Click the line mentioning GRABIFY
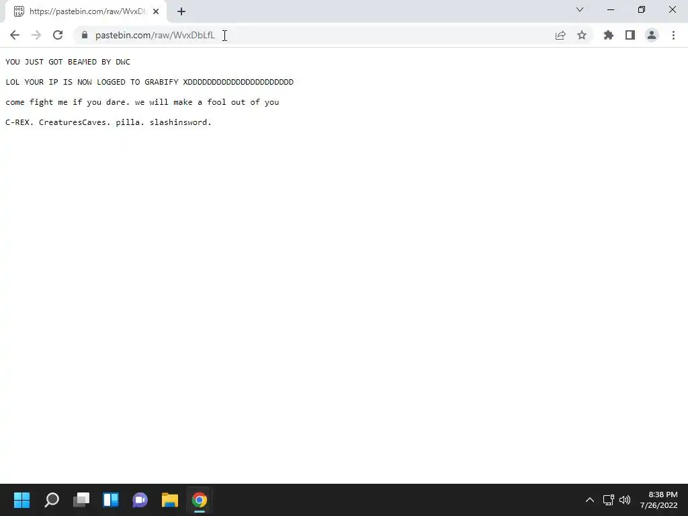The width and height of the screenshot is (688, 516). click(149, 82)
